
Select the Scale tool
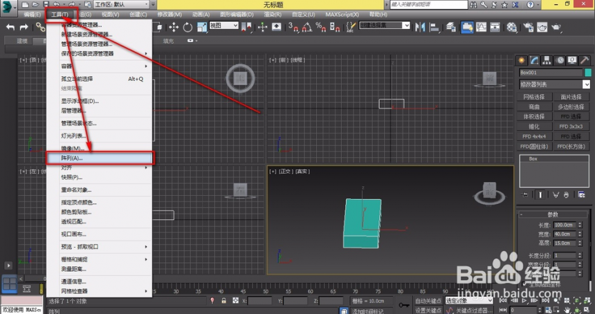202,27
